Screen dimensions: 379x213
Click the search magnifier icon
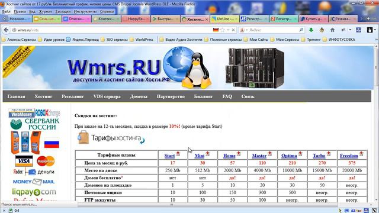pyautogui.click(x=301, y=30)
